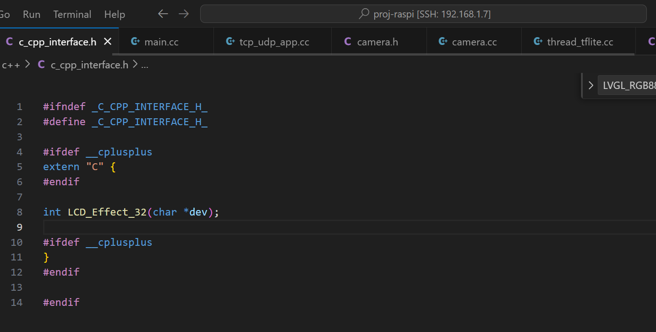Click the c++ folder breadcrumb
This screenshot has width=656, height=332.
click(11, 65)
